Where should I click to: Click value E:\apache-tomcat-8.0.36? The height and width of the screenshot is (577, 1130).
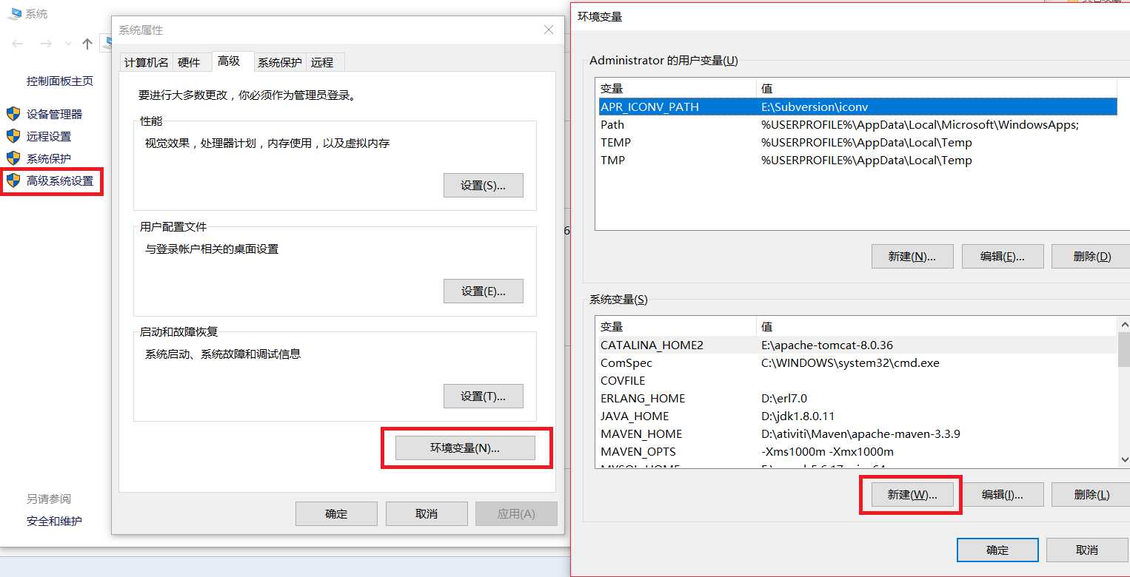pos(827,345)
